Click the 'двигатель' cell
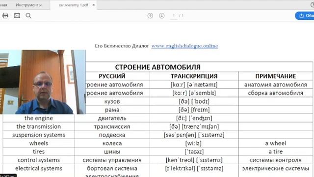 click(112, 118)
